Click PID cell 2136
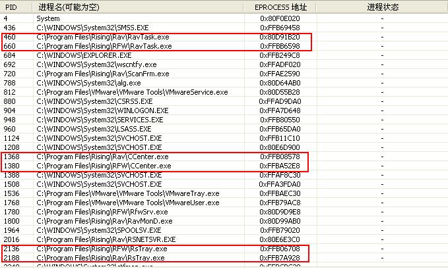Viewport: 448px width, 269px height. coord(11,249)
